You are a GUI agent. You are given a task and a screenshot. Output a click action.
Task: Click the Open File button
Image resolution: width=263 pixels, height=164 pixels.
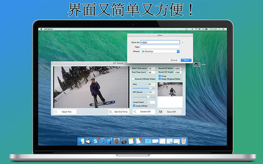65,112
